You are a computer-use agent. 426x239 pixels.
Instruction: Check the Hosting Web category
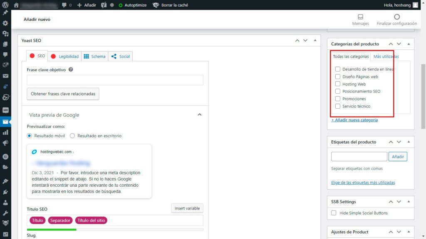[x=338, y=84]
